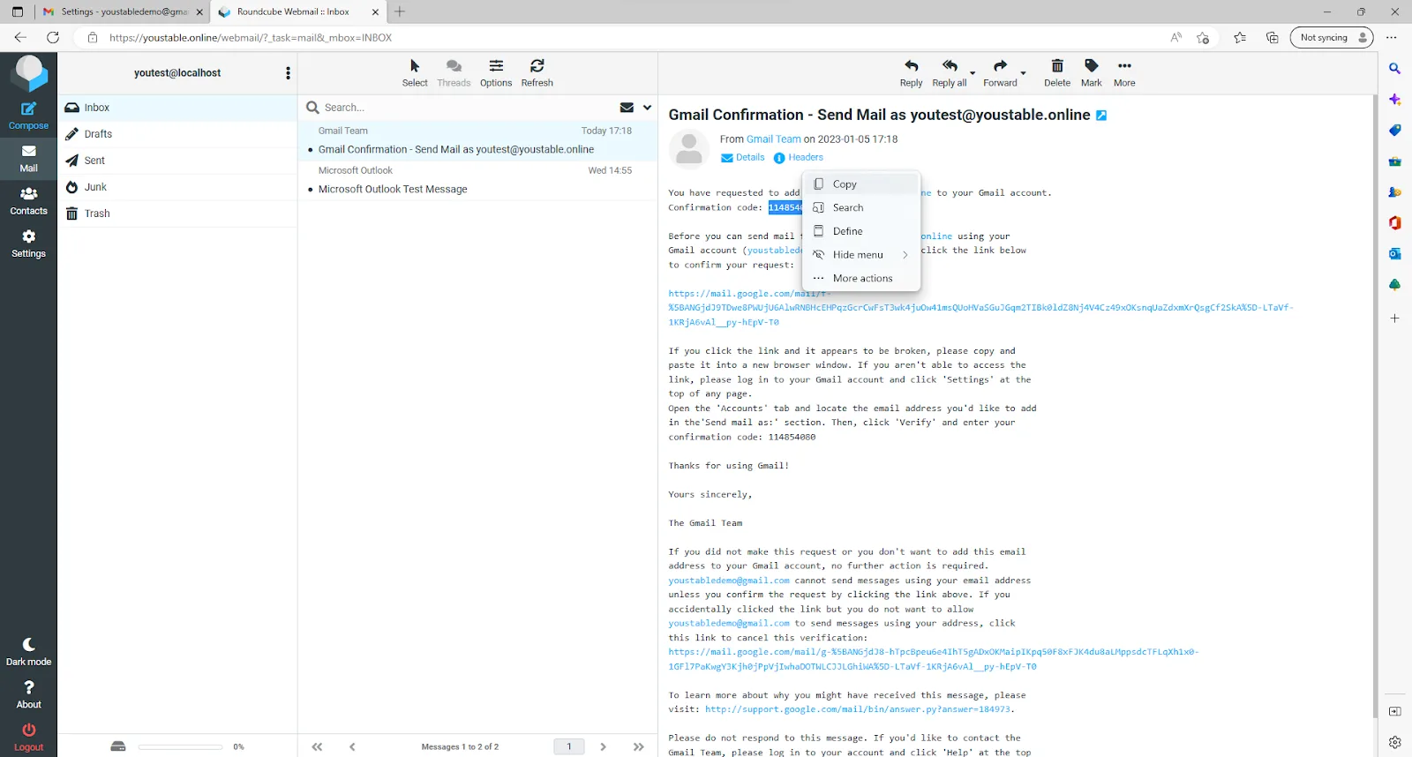
Task: Open browser Settings and more menu
Action: pyautogui.click(x=1392, y=37)
